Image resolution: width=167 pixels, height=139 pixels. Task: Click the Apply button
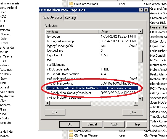tap(114, 124)
